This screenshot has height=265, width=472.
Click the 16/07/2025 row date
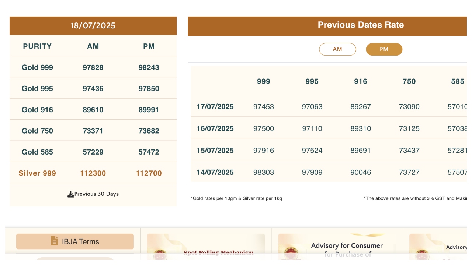215,128
